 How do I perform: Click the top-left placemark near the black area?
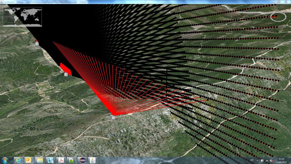coord(37,44)
